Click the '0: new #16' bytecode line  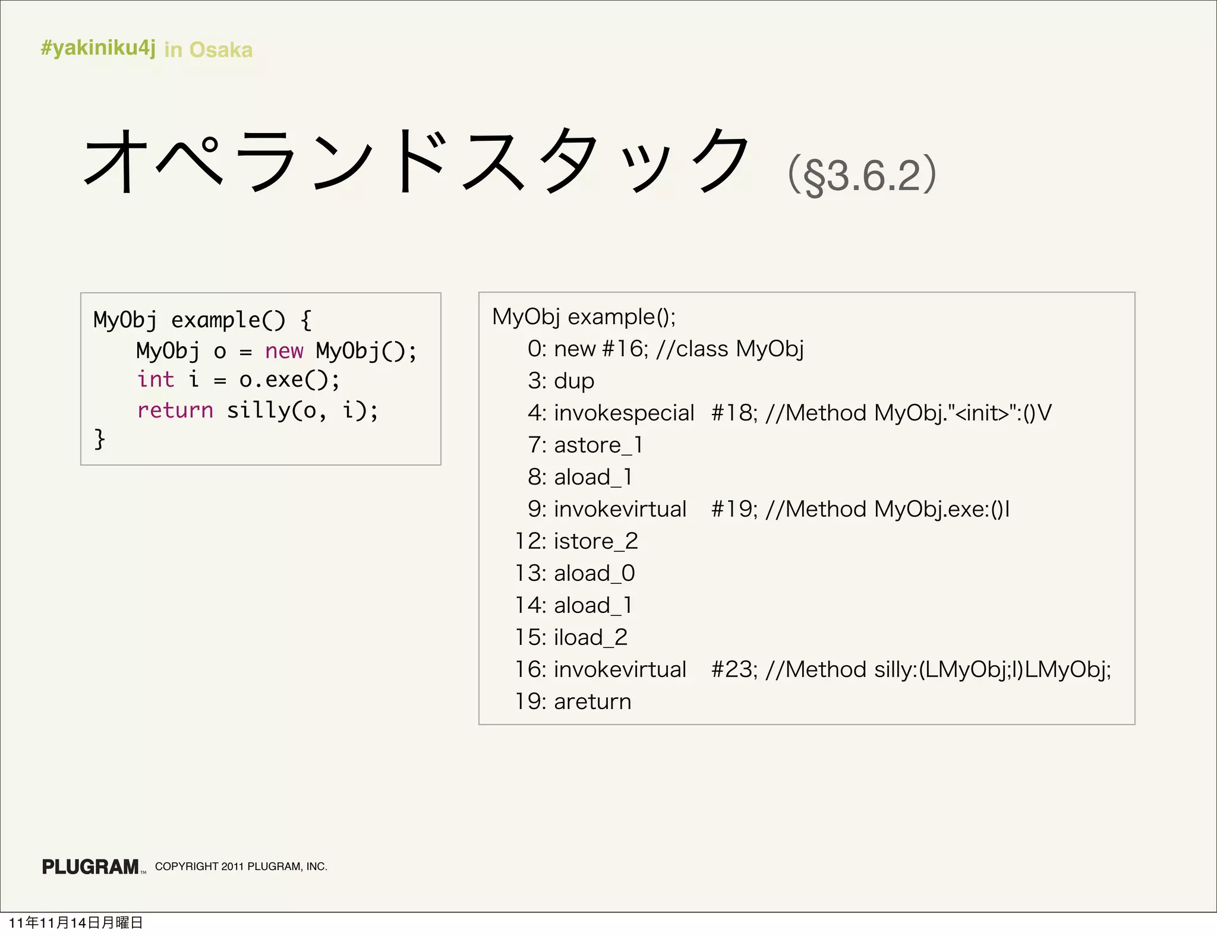click(x=666, y=349)
